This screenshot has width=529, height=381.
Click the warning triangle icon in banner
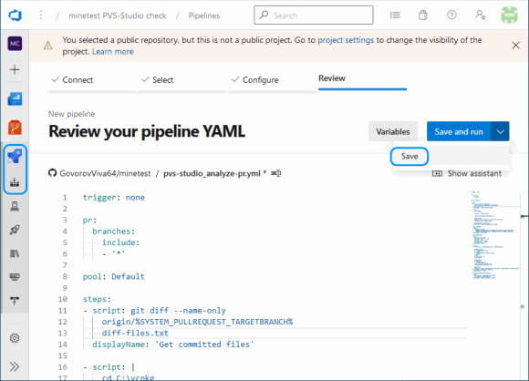48,46
